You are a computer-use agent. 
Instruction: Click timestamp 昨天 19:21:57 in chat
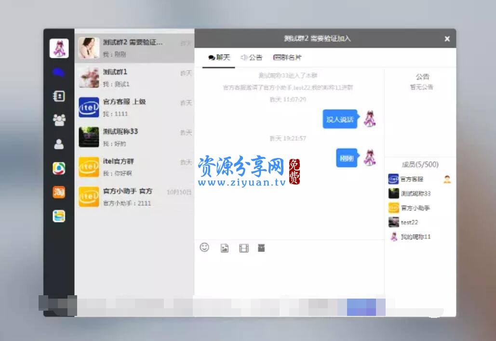pos(288,138)
